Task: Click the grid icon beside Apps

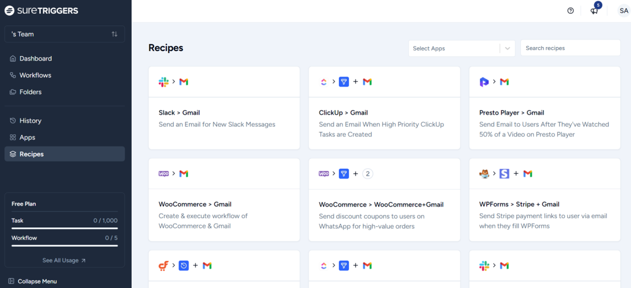Action: point(13,137)
